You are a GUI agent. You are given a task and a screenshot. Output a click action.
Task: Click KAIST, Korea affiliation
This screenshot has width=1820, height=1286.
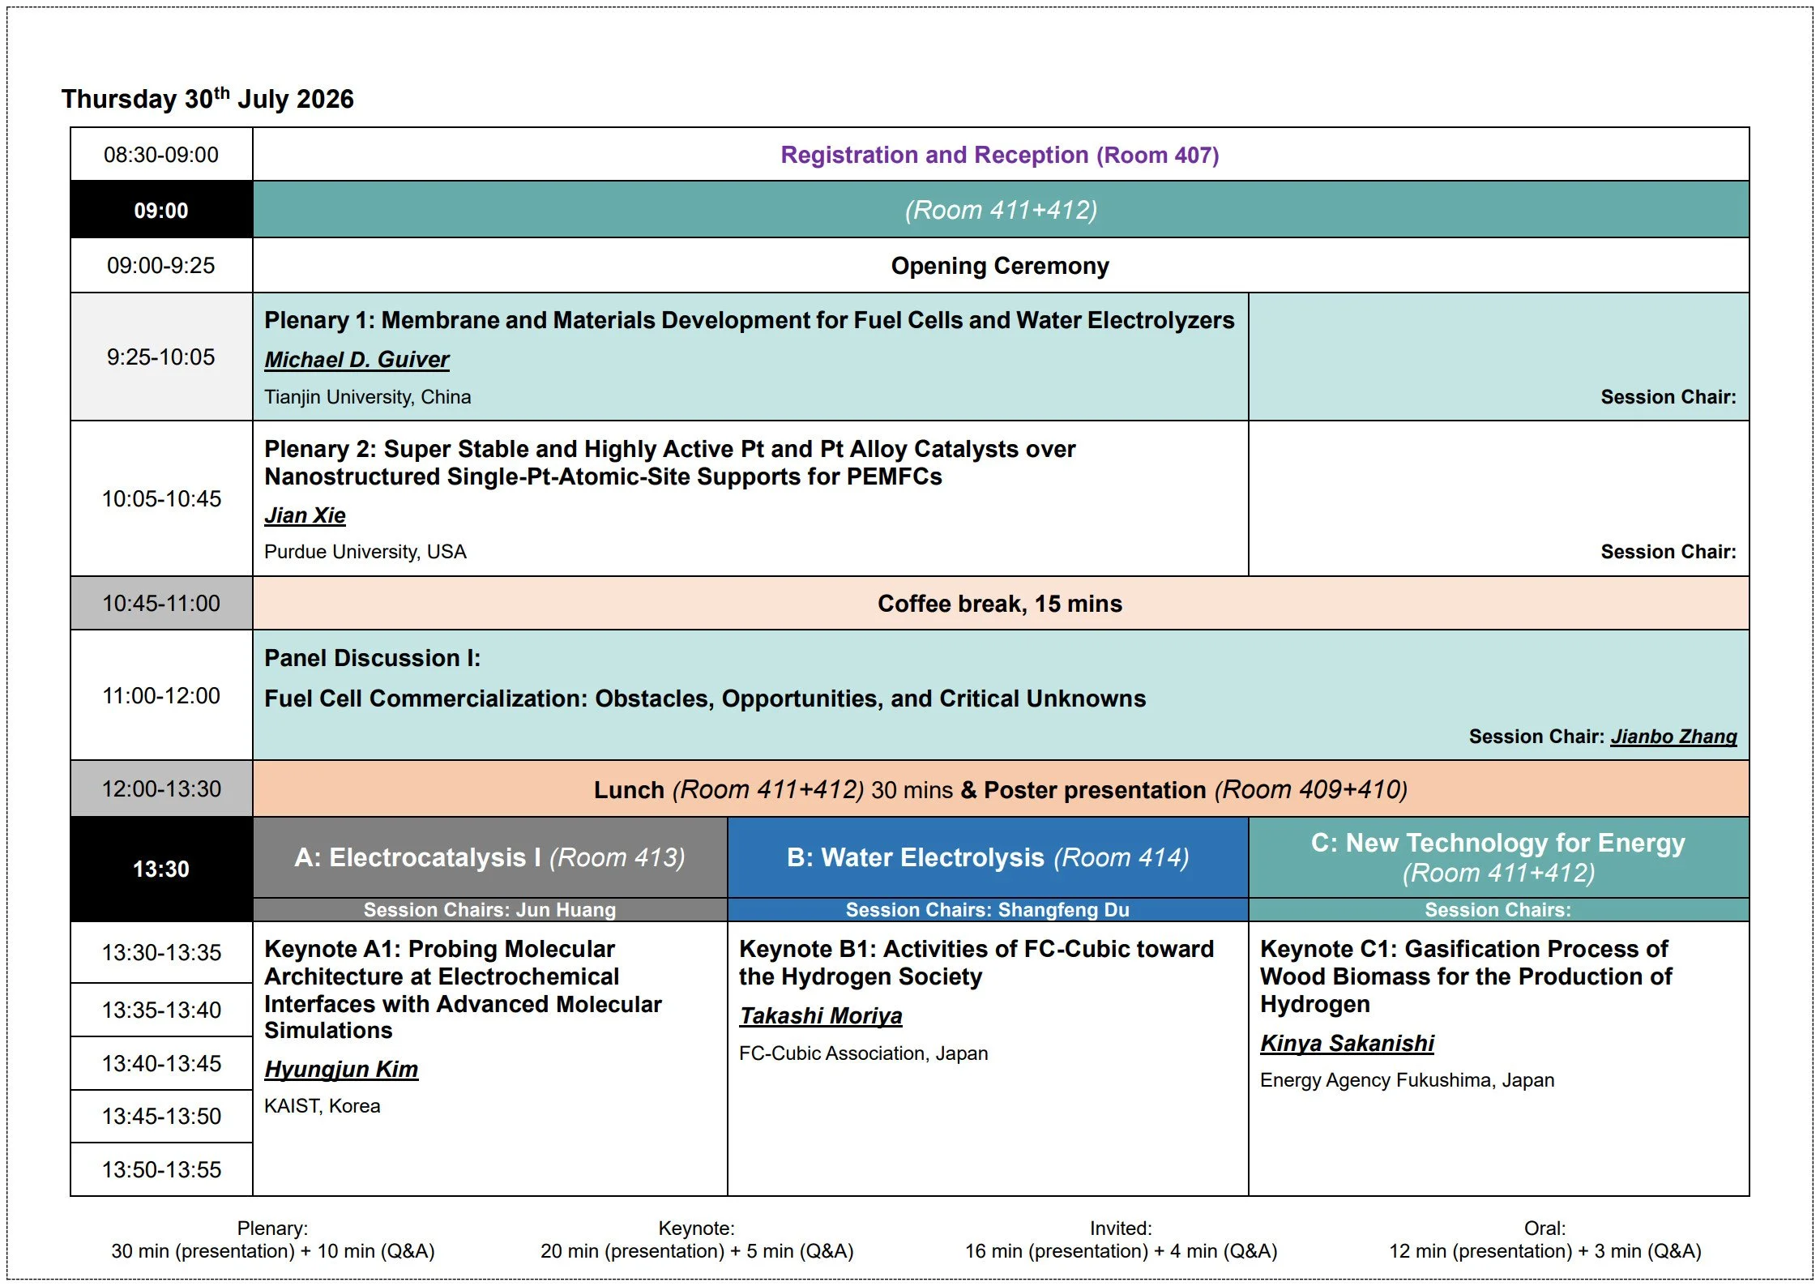tap(323, 1106)
